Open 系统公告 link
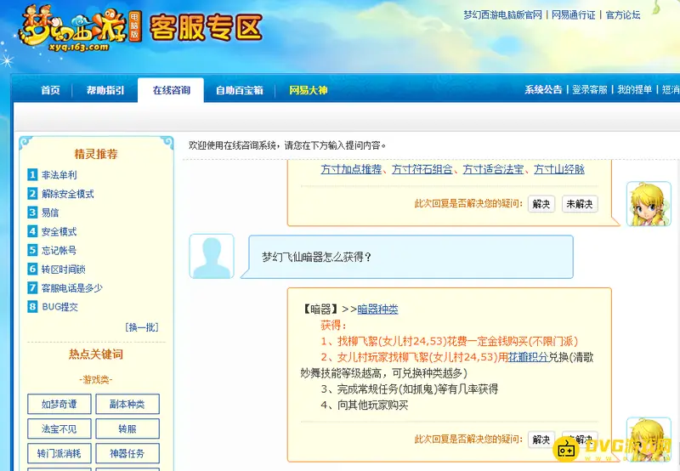The height and width of the screenshot is (471, 680). click(x=543, y=90)
